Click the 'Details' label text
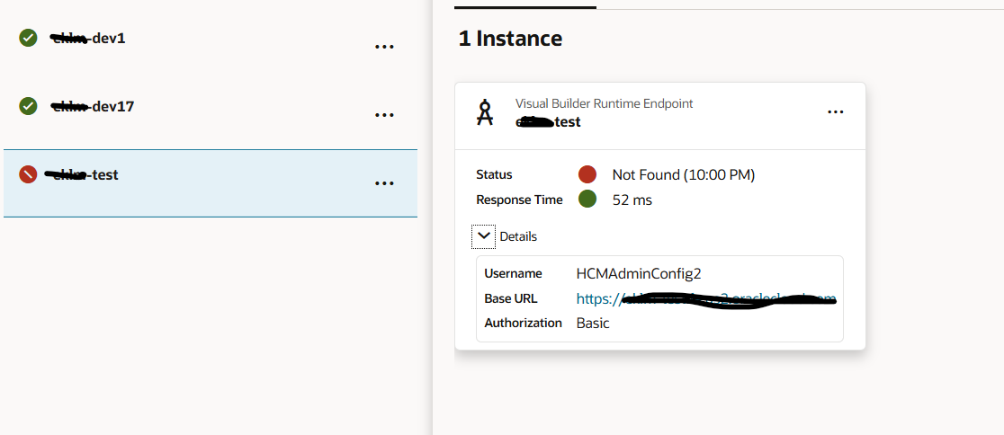The width and height of the screenshot is (1004, 435). (x=518, y=236)
